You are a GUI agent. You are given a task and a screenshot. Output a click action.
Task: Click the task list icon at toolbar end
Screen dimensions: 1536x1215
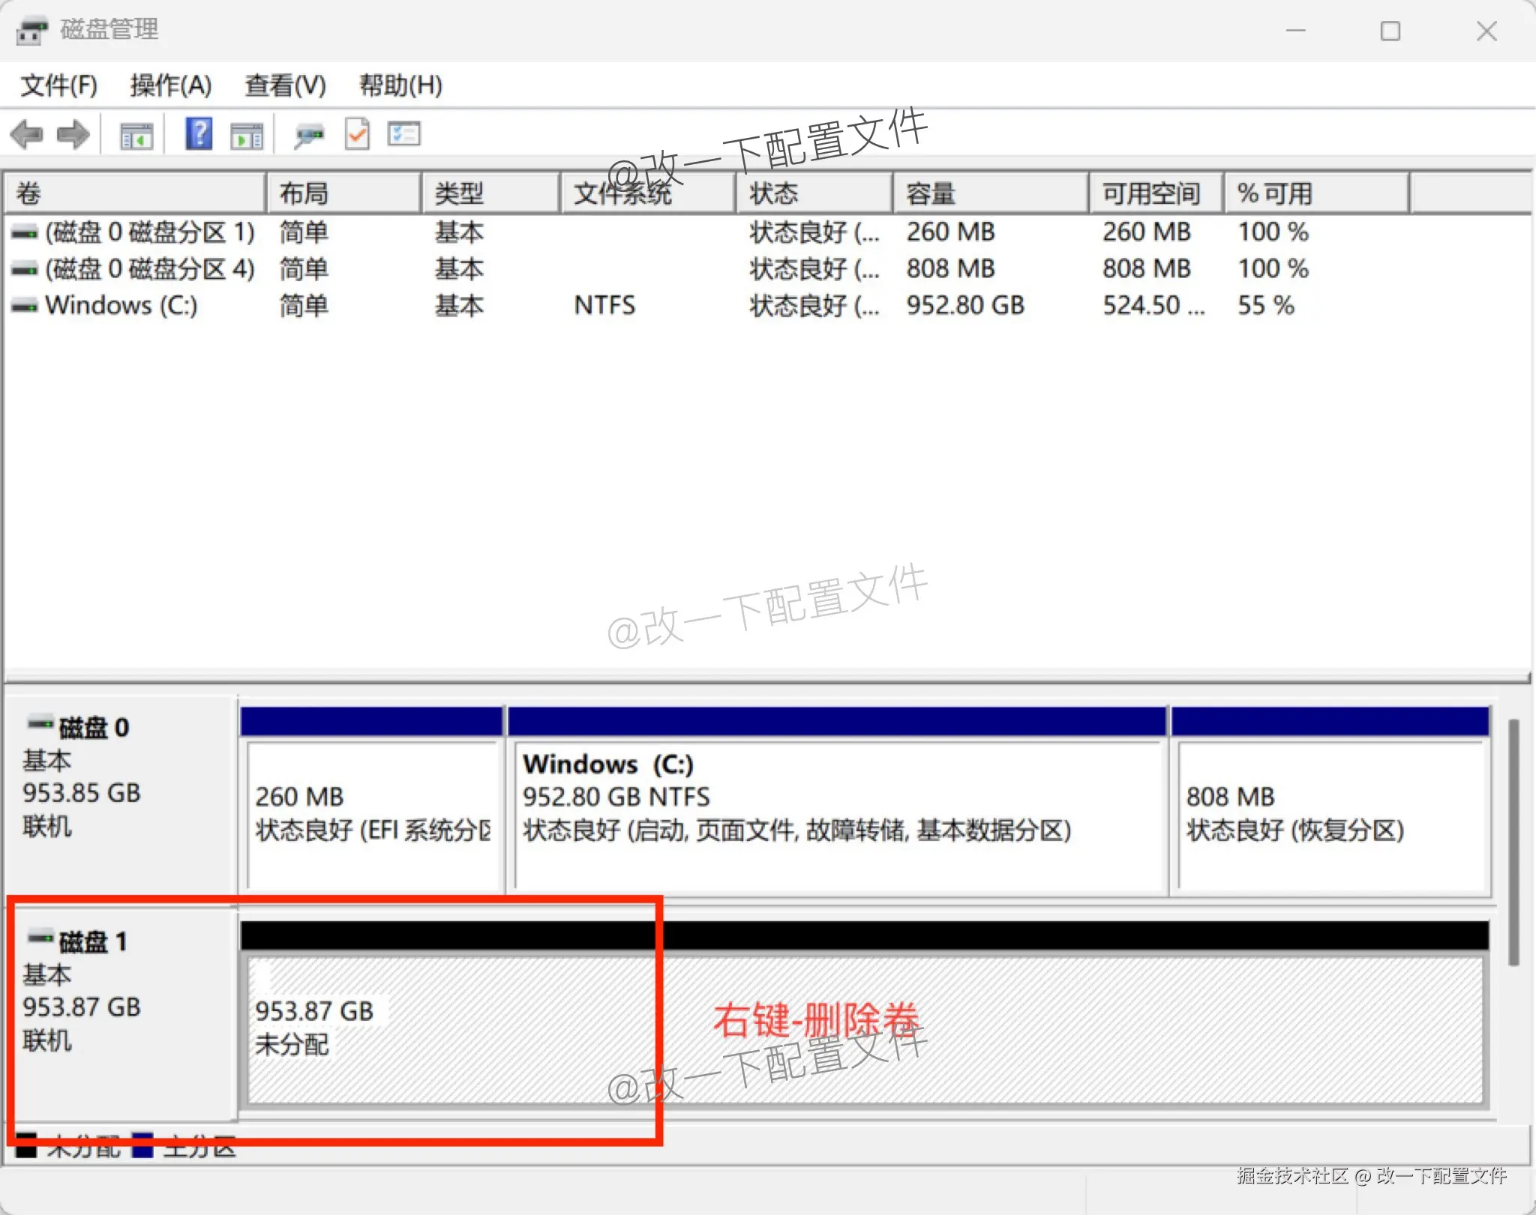point(403,134)
